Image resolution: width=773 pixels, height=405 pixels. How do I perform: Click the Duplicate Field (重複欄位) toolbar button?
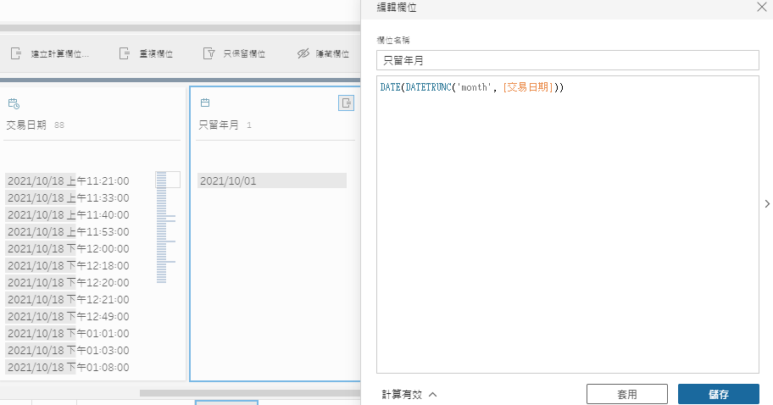(x=146, y=53)
